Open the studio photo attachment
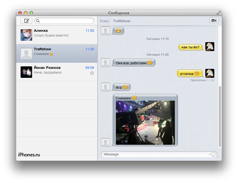Image resolution: width=238 pixels, height=183 pixels. (x=145, y=122)
